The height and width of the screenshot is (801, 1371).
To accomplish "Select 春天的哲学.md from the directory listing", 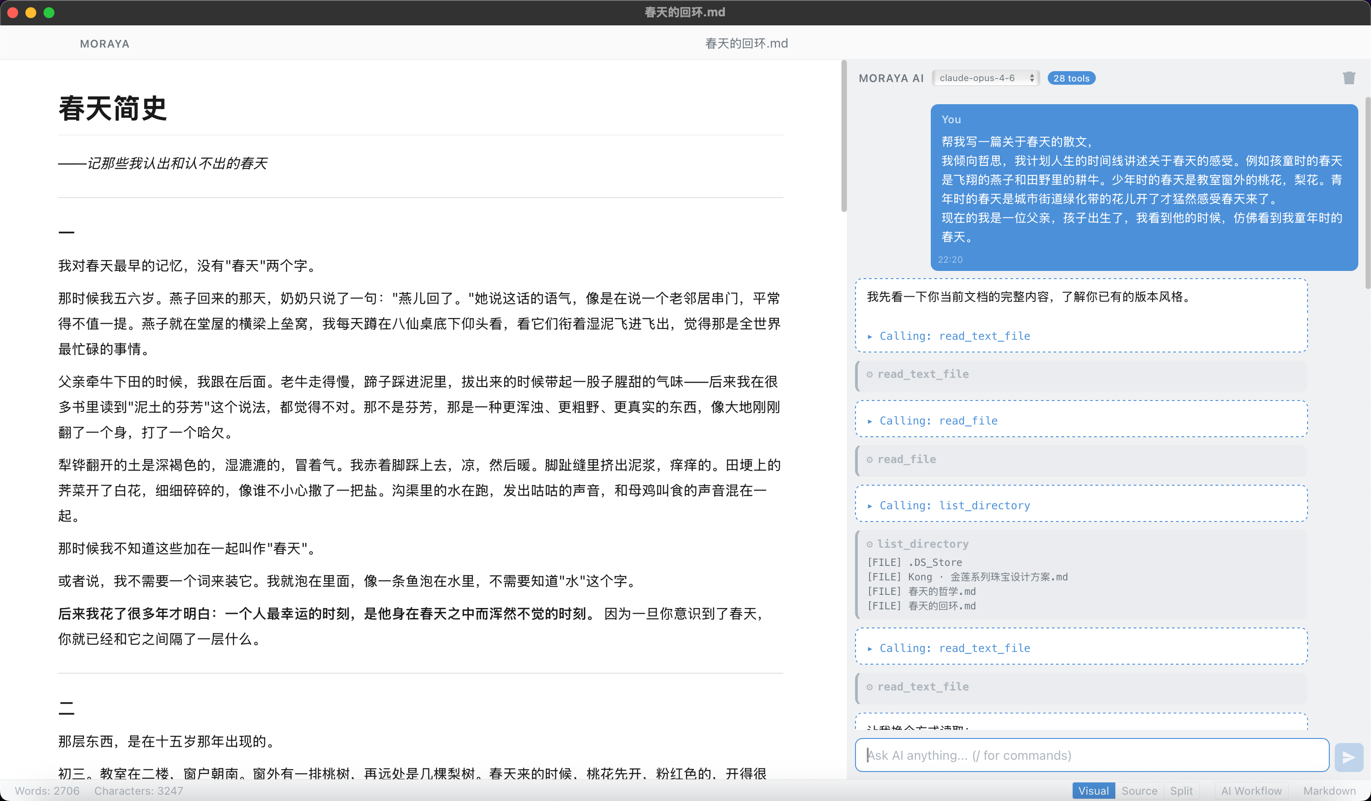I will [942, 592].
